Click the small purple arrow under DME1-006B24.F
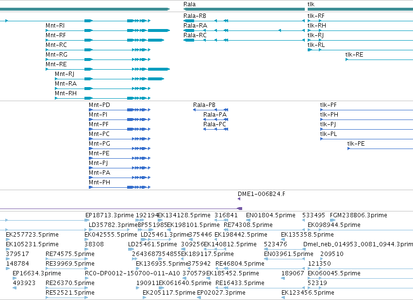Screen dimensions: 413x300 click(239, 199)
